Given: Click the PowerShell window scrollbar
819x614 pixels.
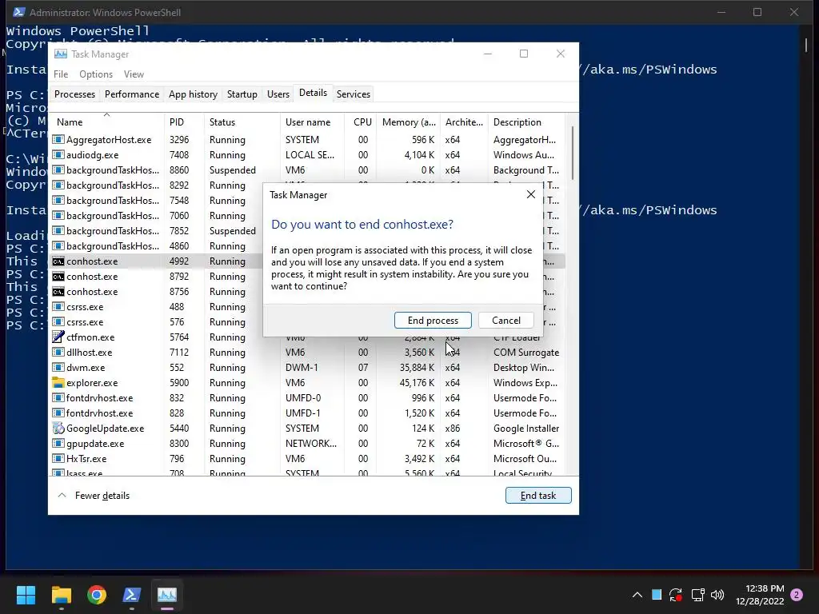Looking at the screenshot, I should point(805,45).
